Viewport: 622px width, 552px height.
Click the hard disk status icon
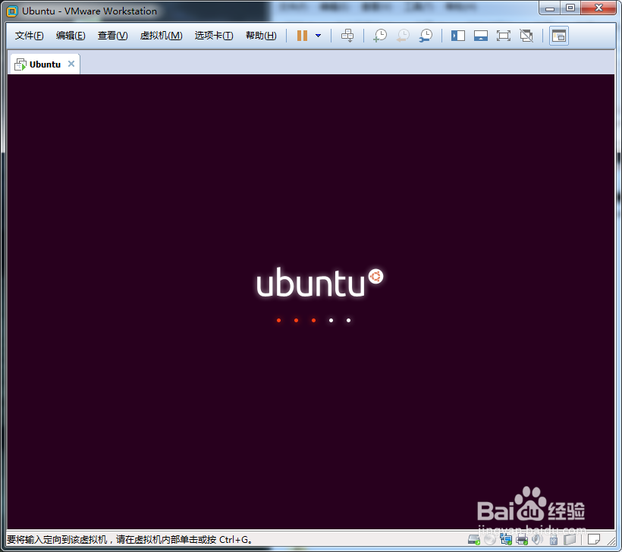473,539
